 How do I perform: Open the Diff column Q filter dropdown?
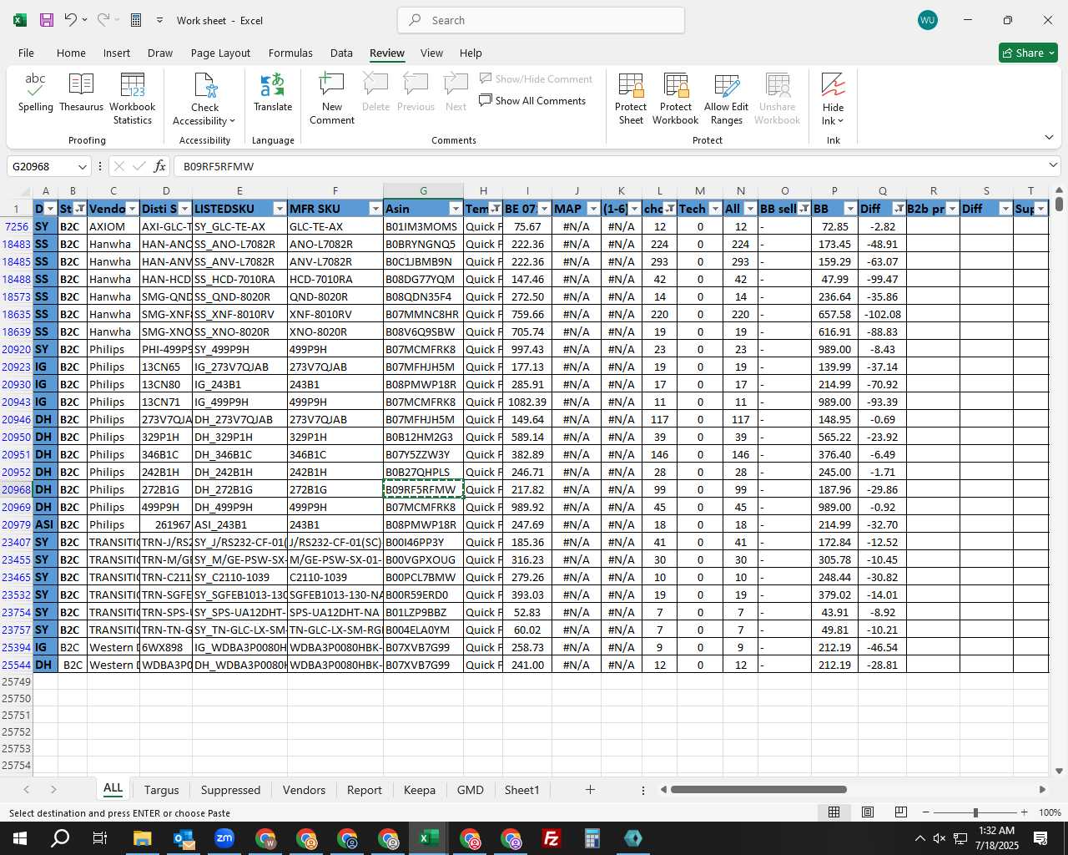pyautogui.click(x=899, y=209)
